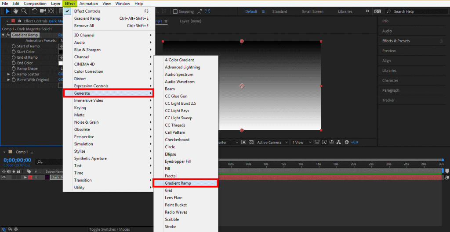Viewport: 450px width, 232px height.
Task: Toggle the Snapping checkbox
Action: pyautogui.click(x=175, y=11)
